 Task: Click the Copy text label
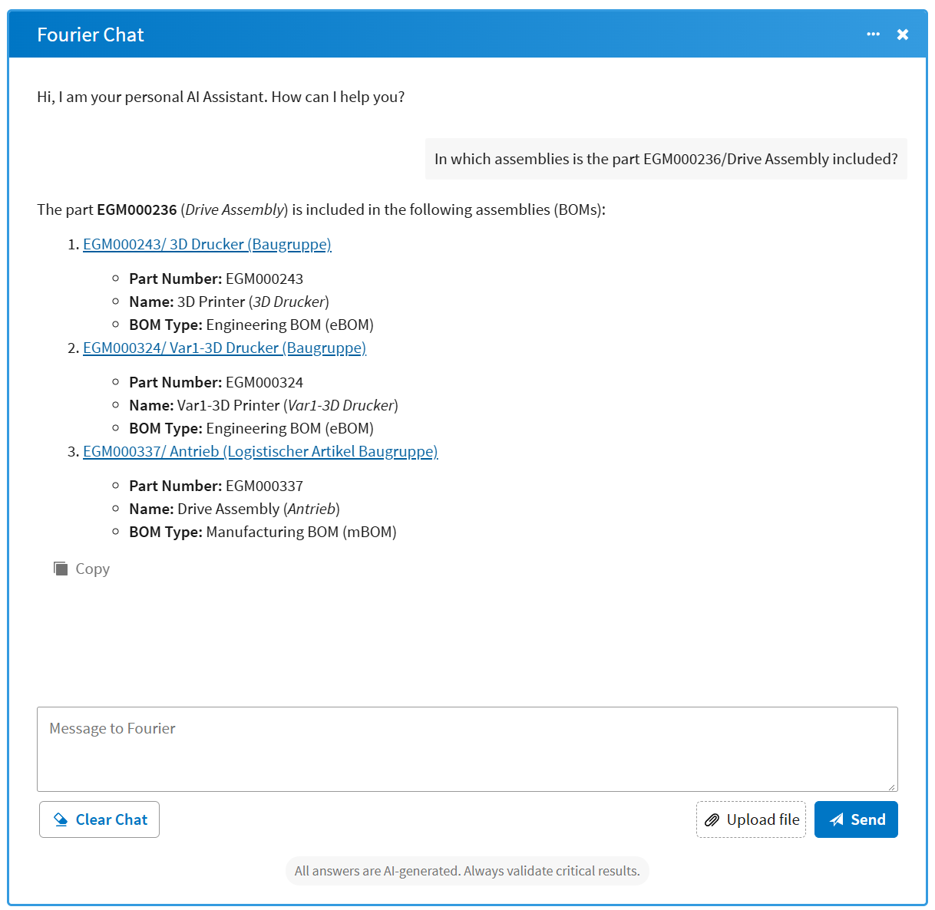pyautogui.click(x=93, y=569)
